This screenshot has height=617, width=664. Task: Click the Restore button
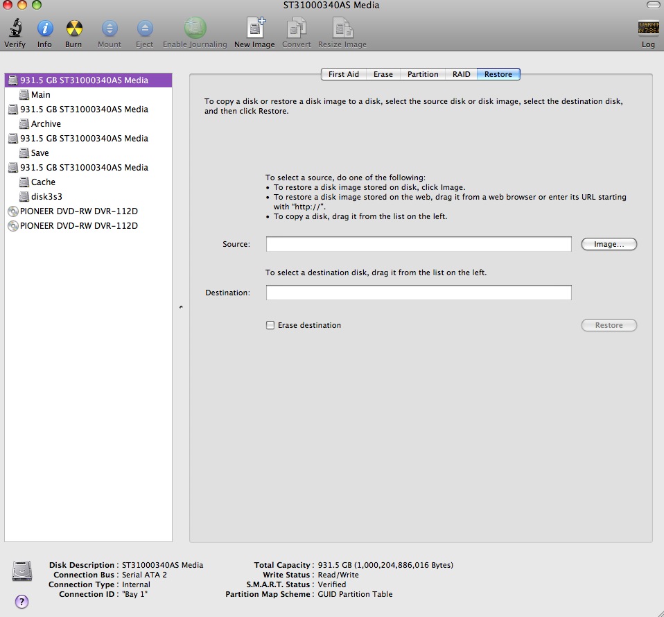(609, 325)
